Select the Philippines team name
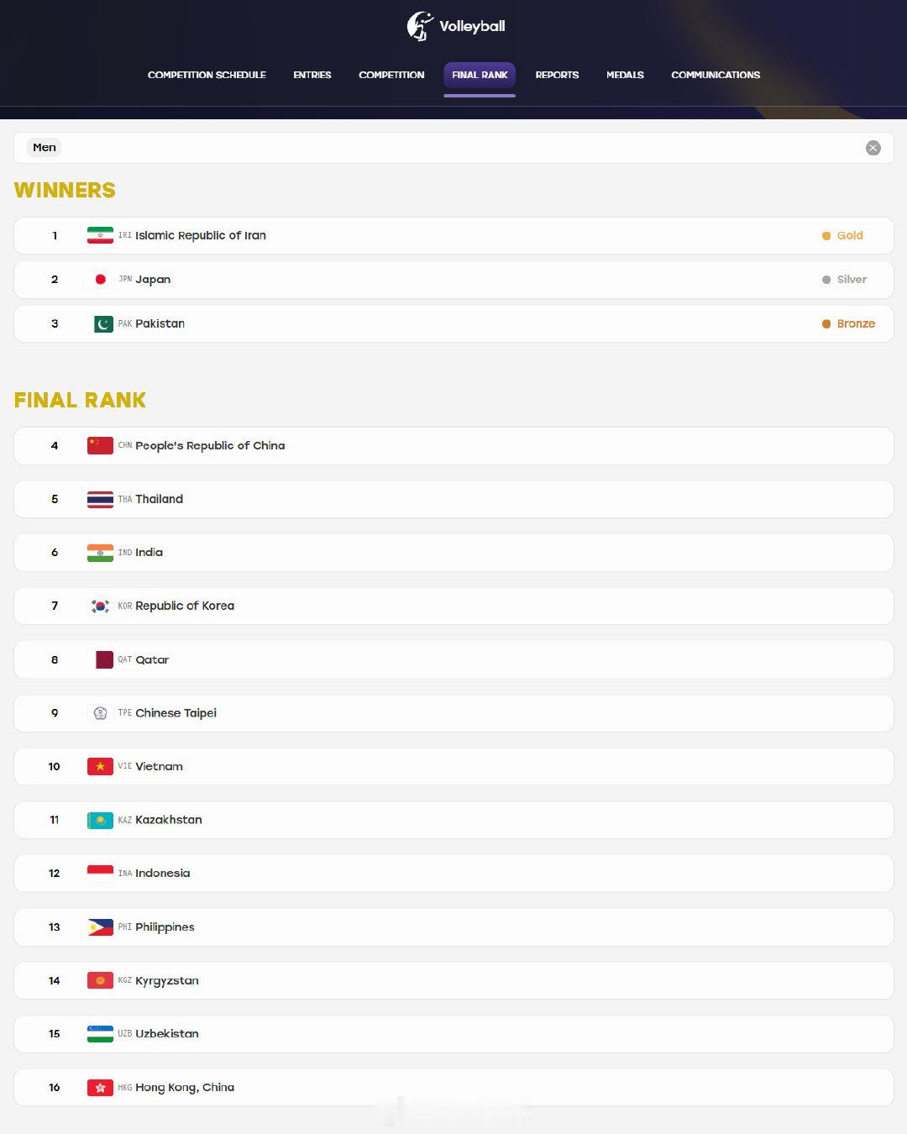 [x=165, y=927]
